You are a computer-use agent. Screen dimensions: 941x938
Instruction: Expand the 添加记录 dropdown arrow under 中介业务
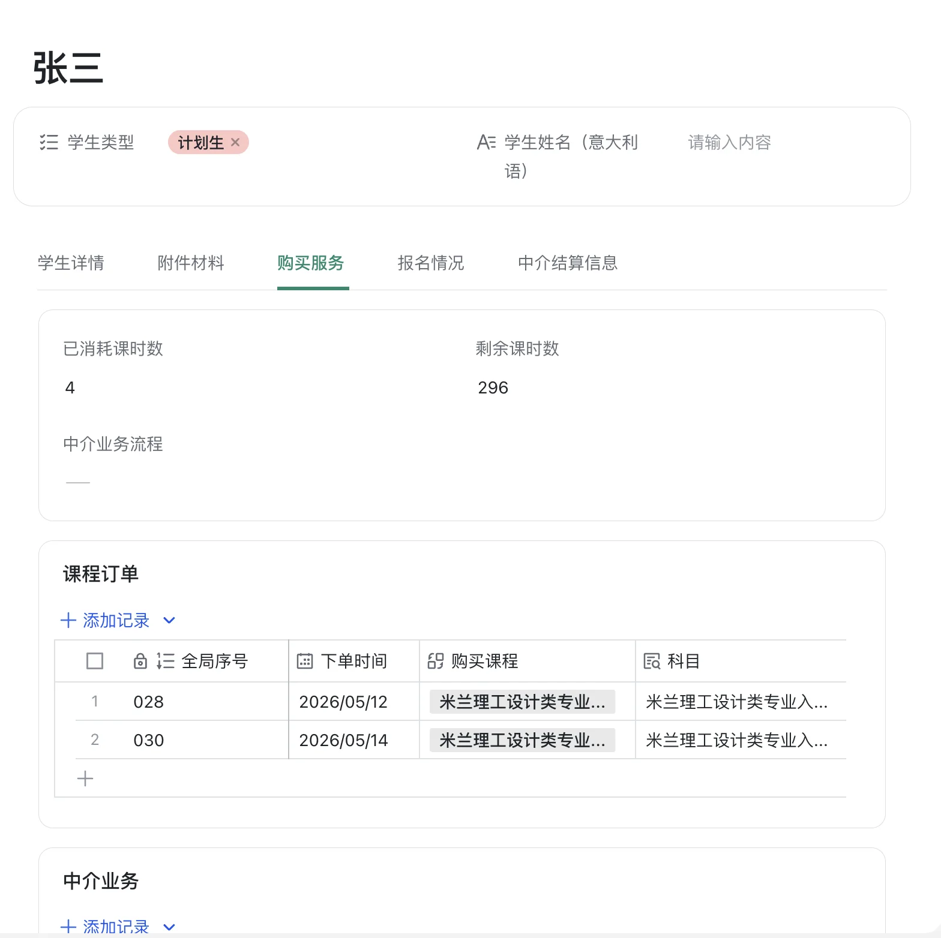tap(169, 927)
